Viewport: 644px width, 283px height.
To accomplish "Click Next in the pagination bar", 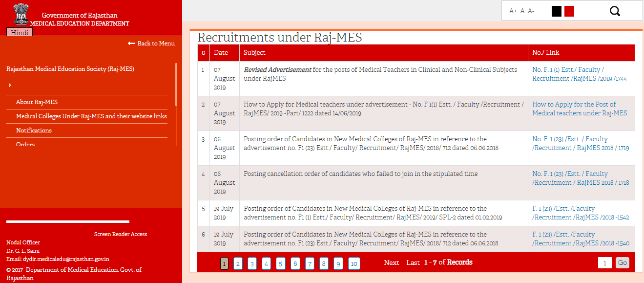I will [x=391, y=262].
